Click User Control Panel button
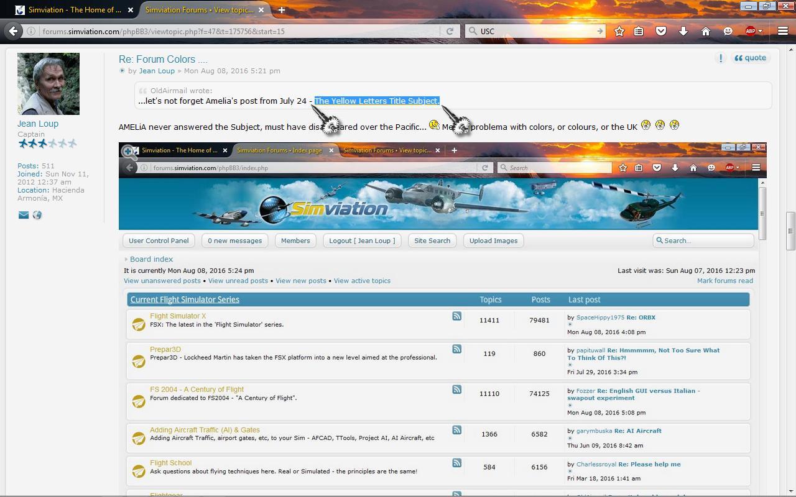This screenshot has height=497, width=796. [159, 240]
